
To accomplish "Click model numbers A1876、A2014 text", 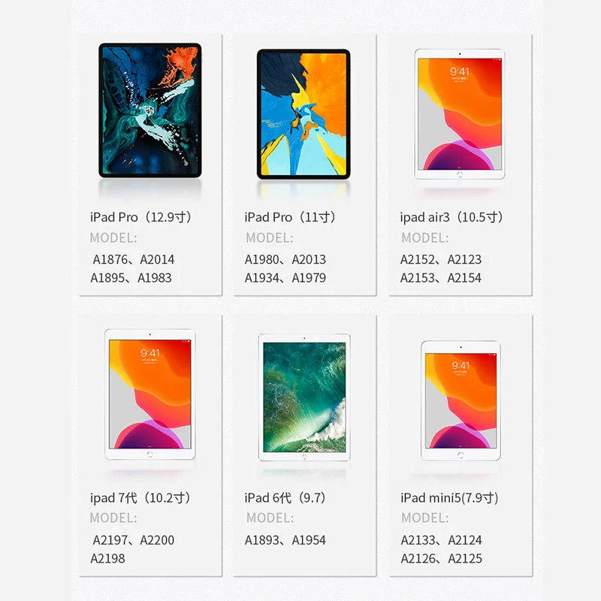I will pos(134,259).
